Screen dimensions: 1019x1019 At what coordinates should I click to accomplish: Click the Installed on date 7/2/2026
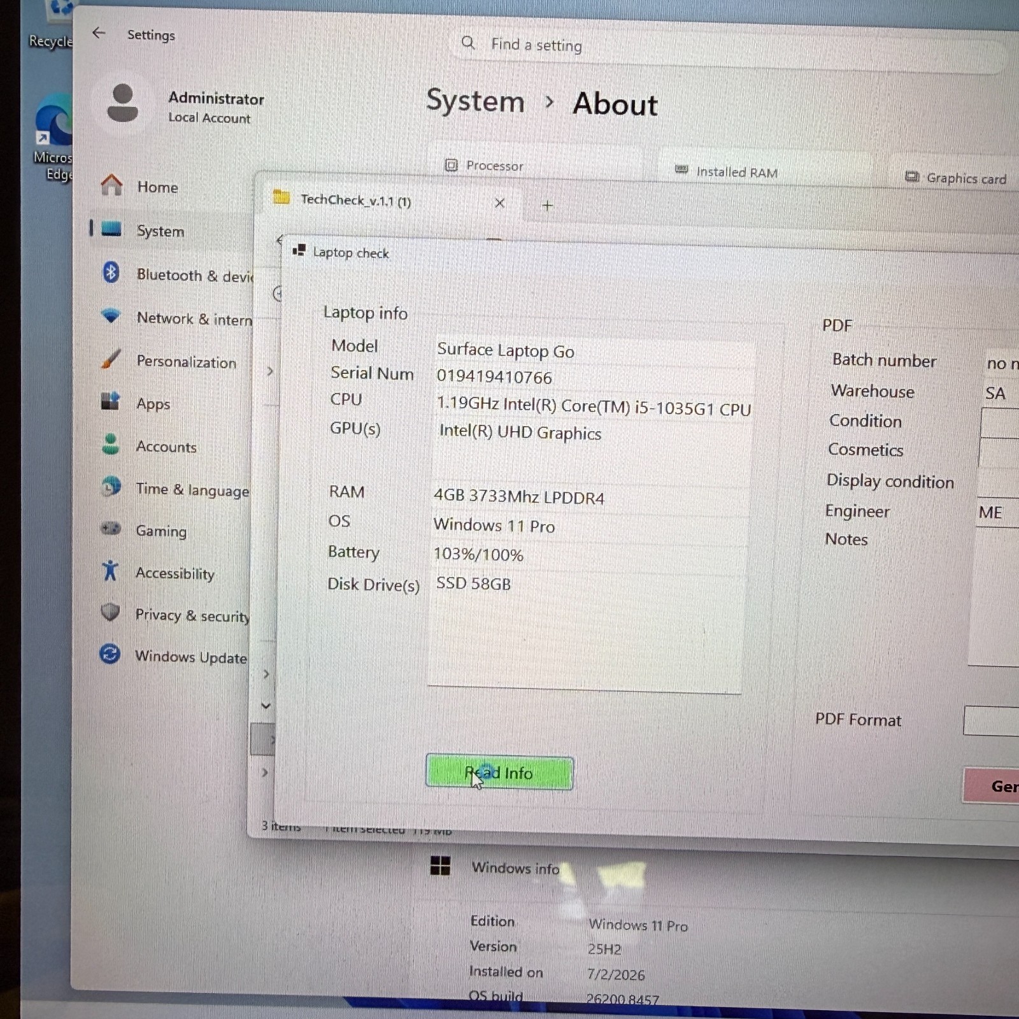coord(616,974)
